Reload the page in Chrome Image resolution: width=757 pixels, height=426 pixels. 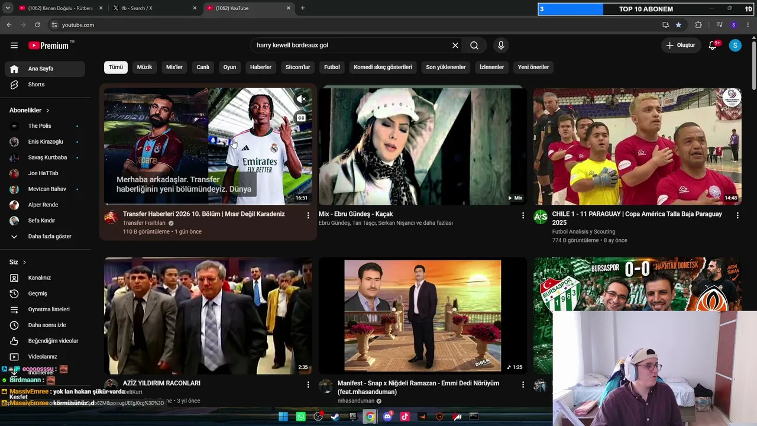click(x=37, y=25)
